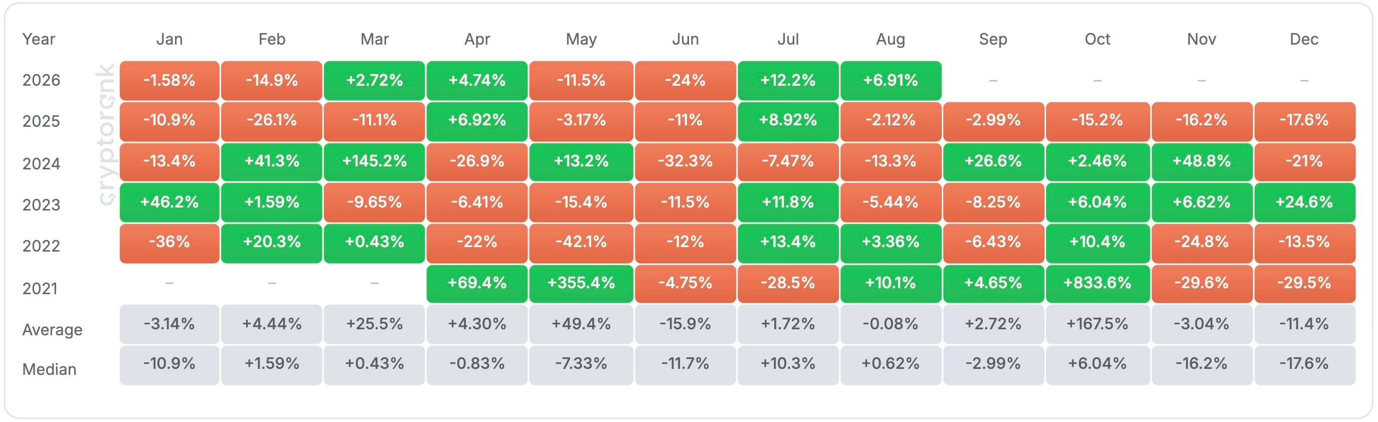Click the Median row label

(x=49, y=369)
